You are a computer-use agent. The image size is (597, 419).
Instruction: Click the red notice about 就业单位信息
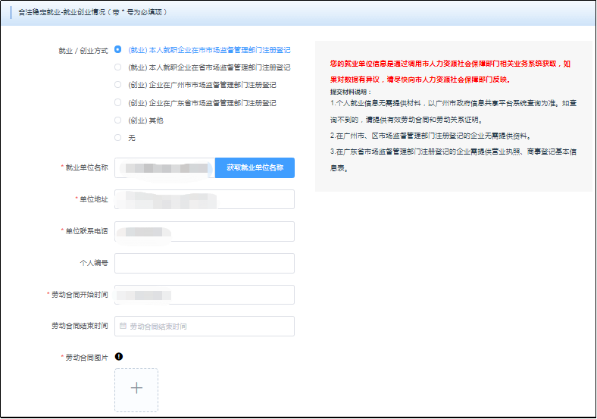(451, 72)
